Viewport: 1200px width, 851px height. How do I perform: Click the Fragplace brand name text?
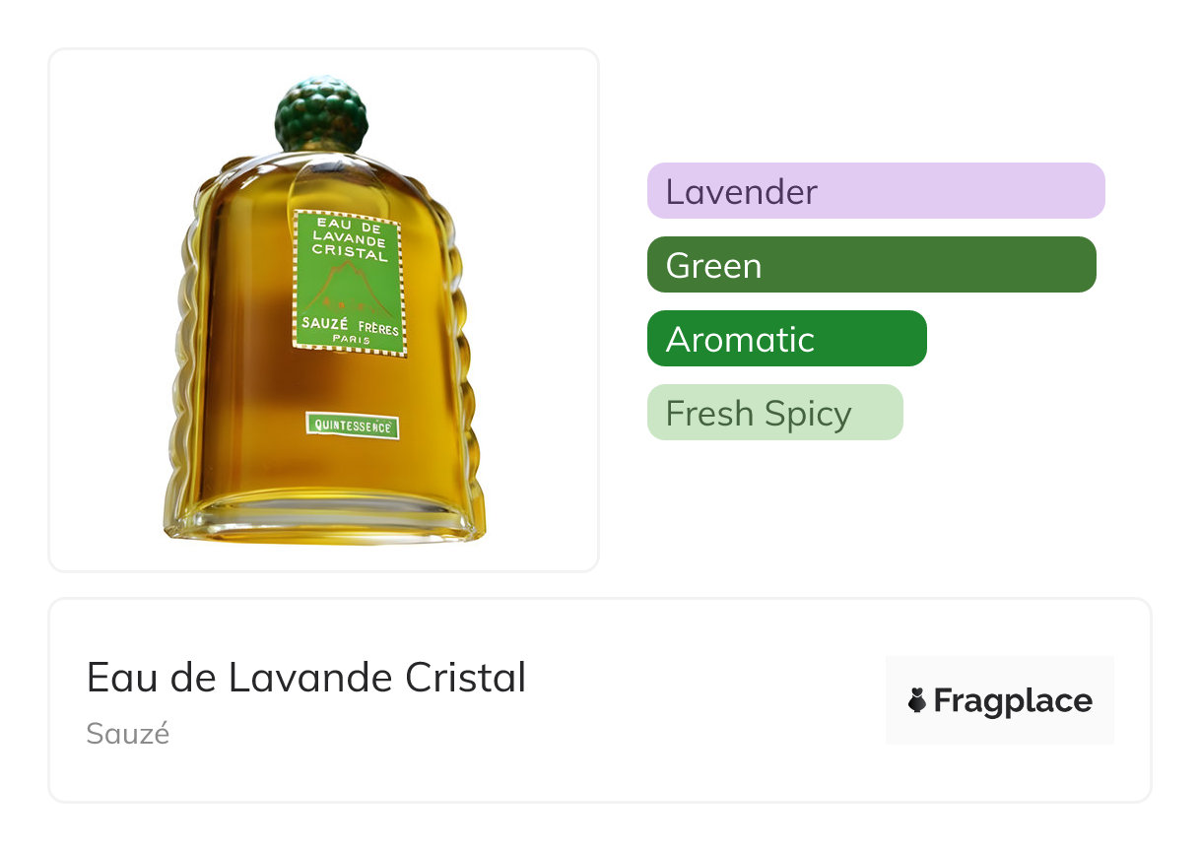tap(1013, 701)
